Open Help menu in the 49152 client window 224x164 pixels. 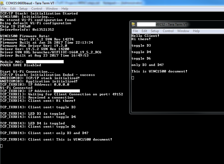point(196,31)
